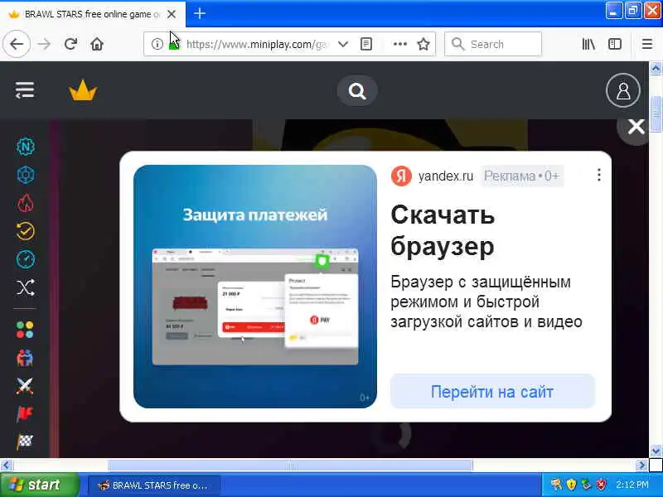This screenshot has height=497, width=663.
Task: Open the yellow checkmark clock icon
Action: (26, 231)
